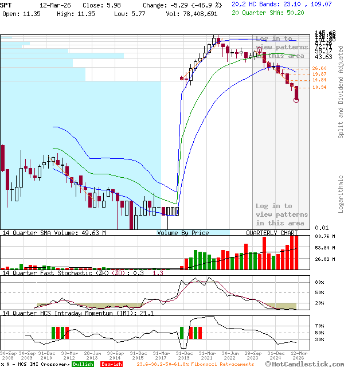This screenshot has width=344, height=367.
Task: Click the SPT ticker symbol
Action: [6, 5]
